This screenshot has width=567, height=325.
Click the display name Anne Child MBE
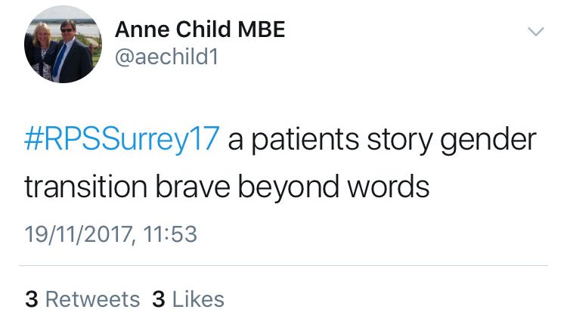pyautogui.click(x=200, y=29)
